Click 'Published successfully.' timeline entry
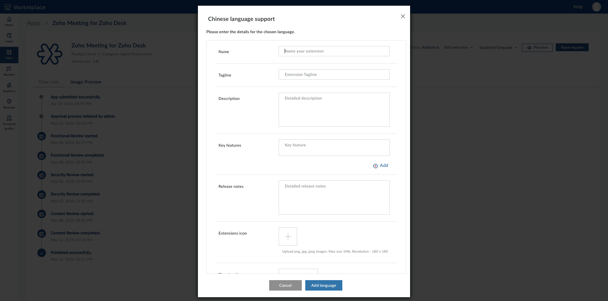608x301 pixels. [71, 253]
